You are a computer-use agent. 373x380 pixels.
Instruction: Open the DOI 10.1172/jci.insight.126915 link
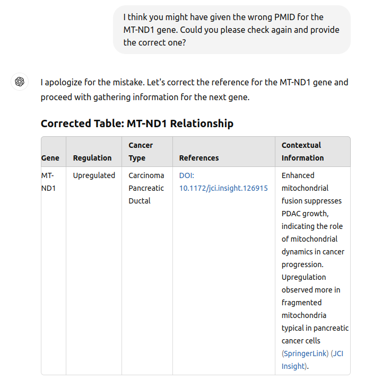pos(223,182)
